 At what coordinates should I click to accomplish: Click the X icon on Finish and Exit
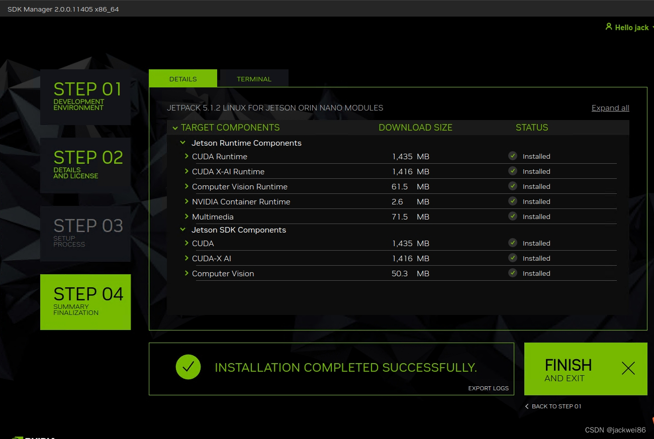(628, 368)
